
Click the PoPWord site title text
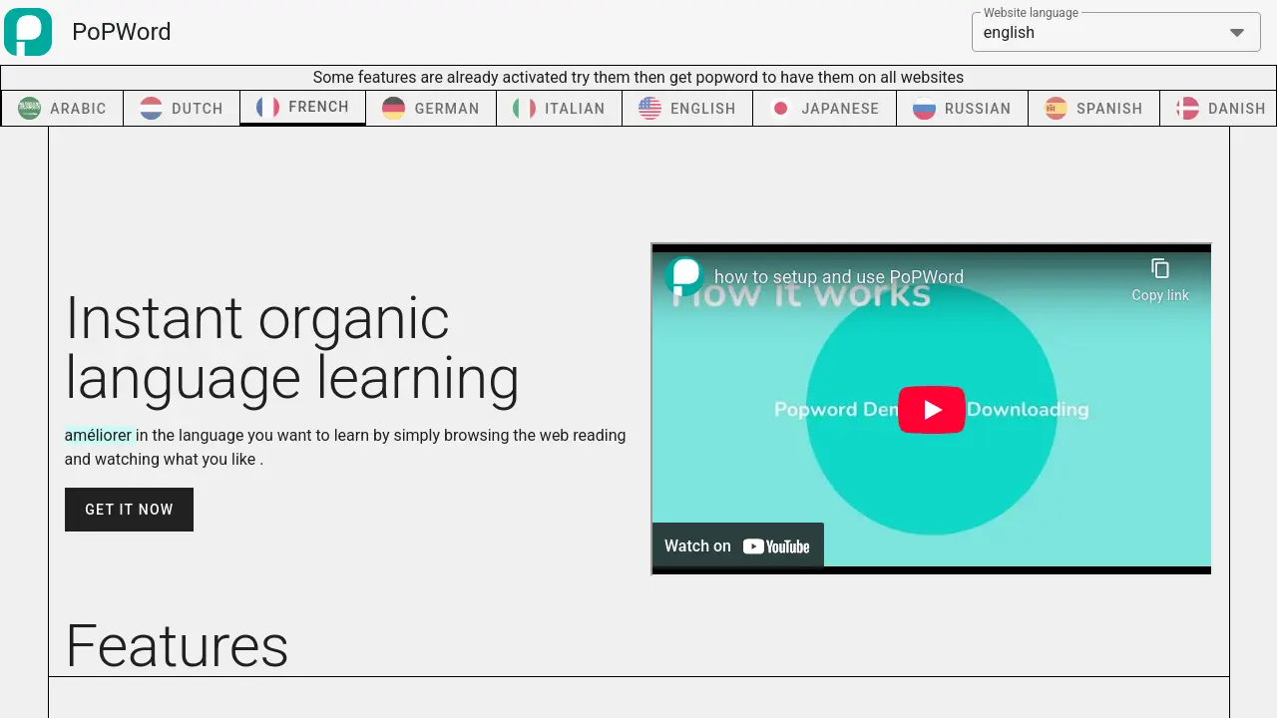click(122, 32)
